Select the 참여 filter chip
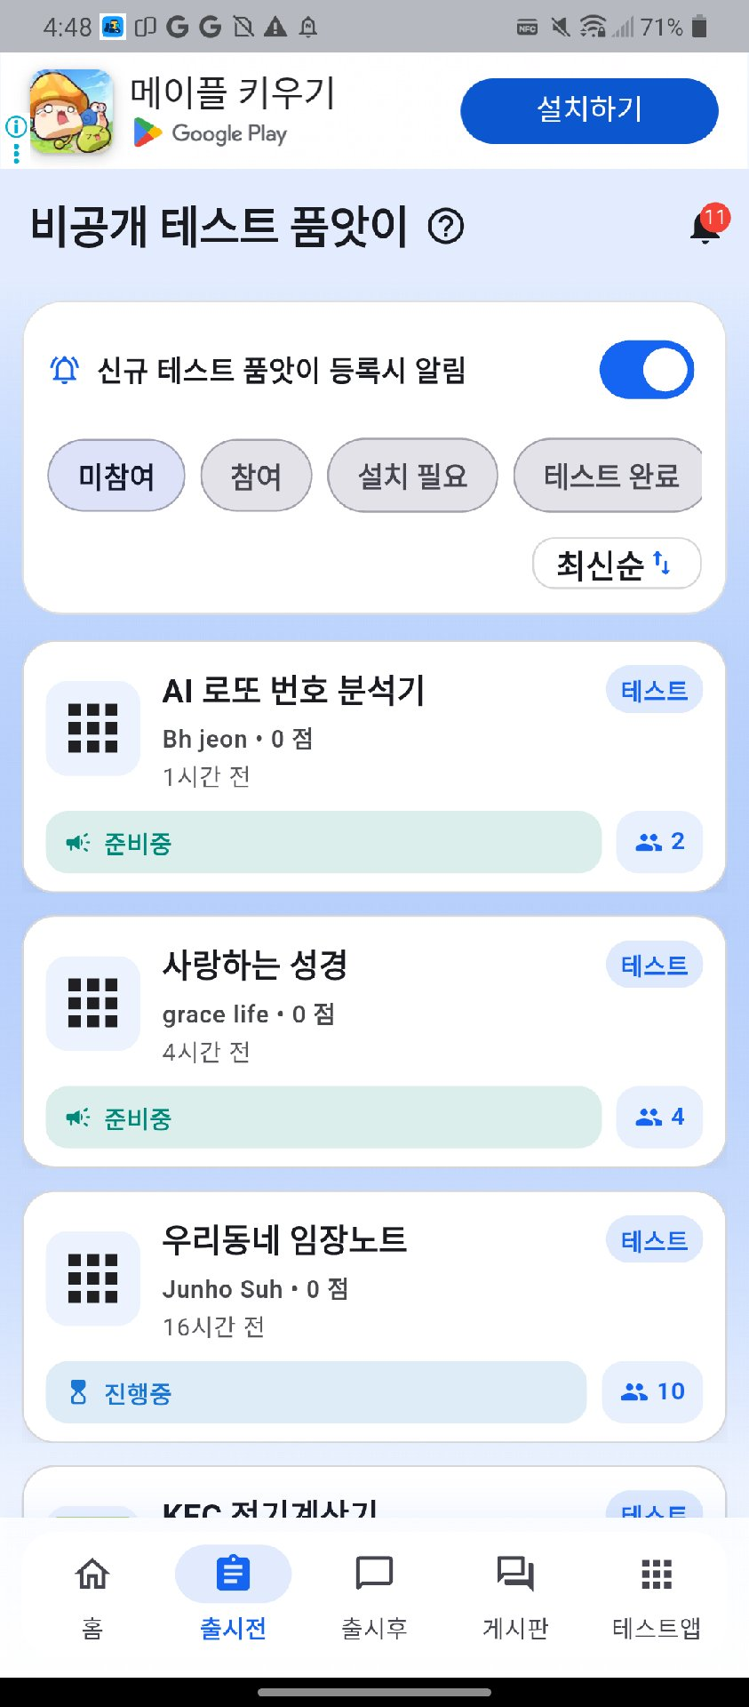749x1707 pixels. click(256, 476)
